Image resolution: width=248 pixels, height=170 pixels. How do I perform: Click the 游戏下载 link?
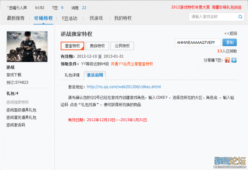click(14, 75)
